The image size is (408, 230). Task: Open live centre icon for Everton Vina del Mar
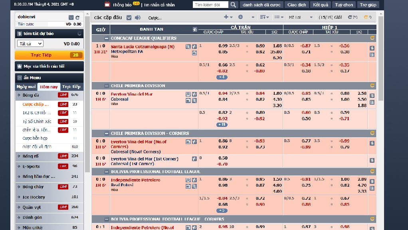[188, 94]
